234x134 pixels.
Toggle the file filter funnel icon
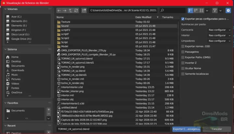click(215, 11)
